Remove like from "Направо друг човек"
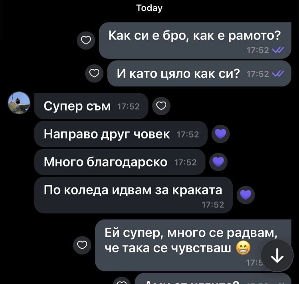Viewport: 299px width, 284px height. pos(220,134)
